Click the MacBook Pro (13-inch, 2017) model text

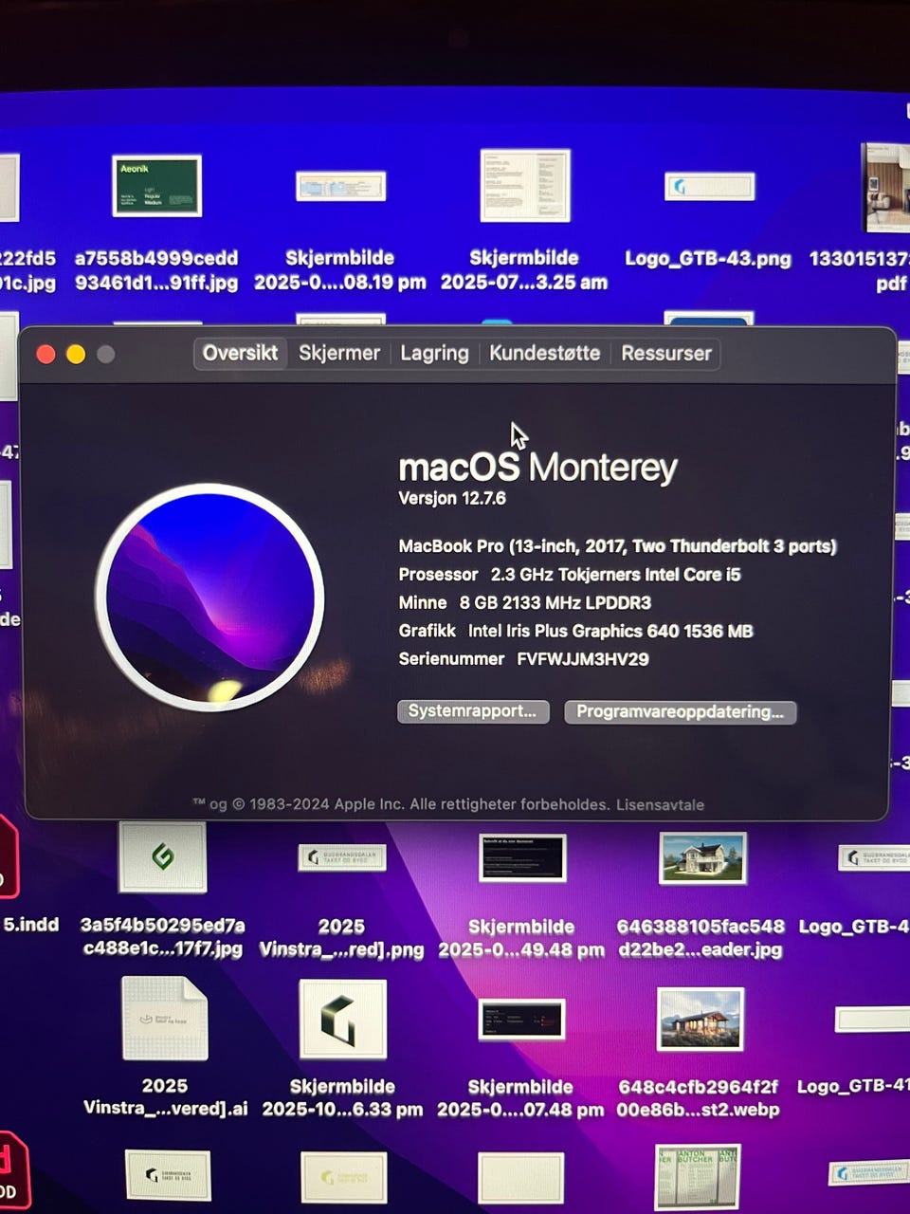tap(617, 546)
